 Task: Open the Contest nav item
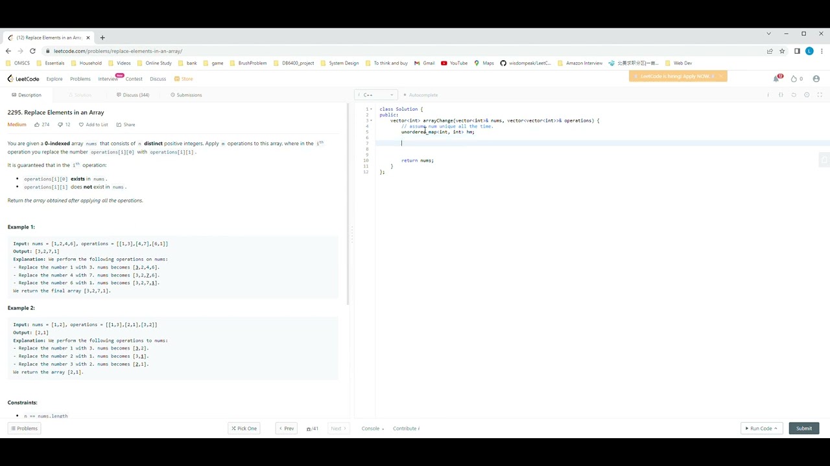(134, 79)
